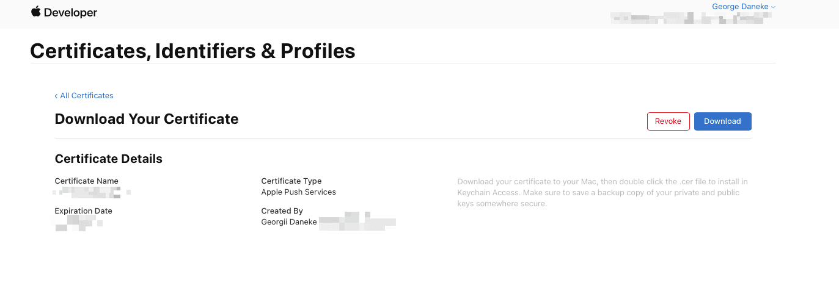Viewport: 839px width, 299px height.
Task: Select the blurred expiration date value
Action: click(x=78, y=223)
